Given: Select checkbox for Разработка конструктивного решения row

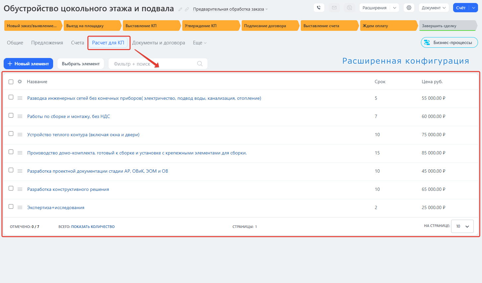Looking at the screenshot, I should pyautogui.click(x=11, y=189).
